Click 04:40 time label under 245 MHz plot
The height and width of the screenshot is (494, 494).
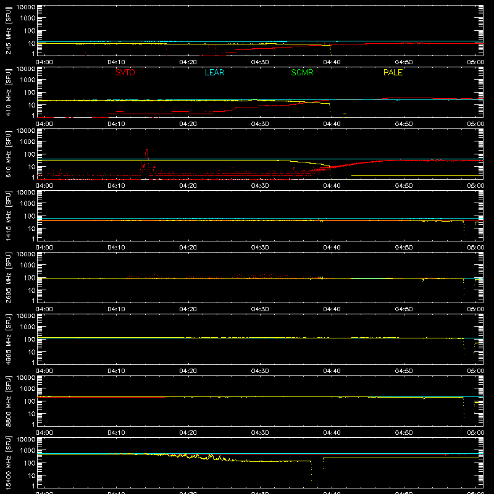pos(332,62)
